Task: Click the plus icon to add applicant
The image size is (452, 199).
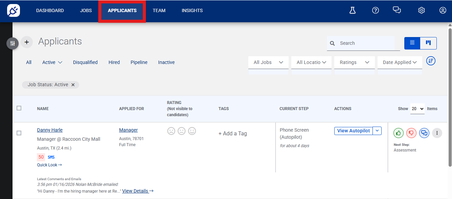Action: click(27, 42)
